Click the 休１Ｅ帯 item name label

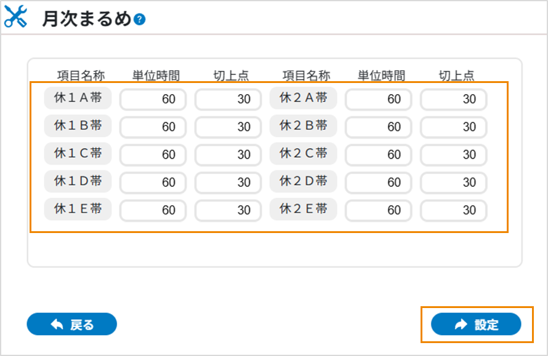point(78,210)
